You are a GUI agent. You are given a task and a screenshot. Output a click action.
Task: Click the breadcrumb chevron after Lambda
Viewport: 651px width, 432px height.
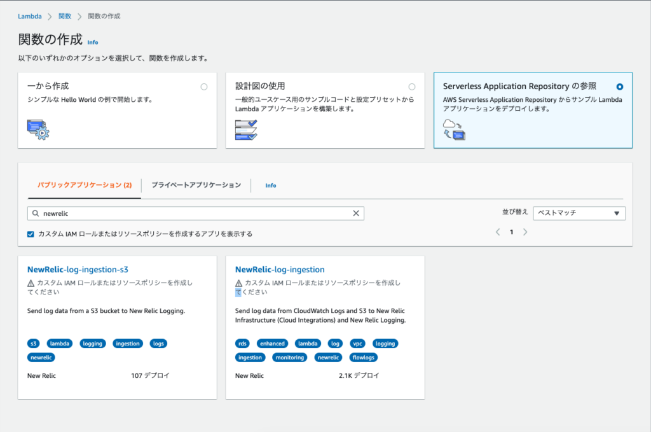(50, 17)
